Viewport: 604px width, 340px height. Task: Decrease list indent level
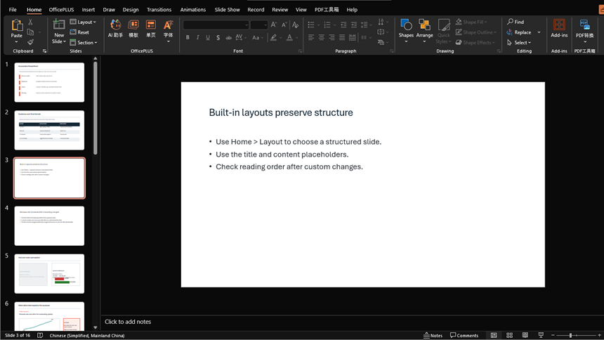[x=343, y=25]
